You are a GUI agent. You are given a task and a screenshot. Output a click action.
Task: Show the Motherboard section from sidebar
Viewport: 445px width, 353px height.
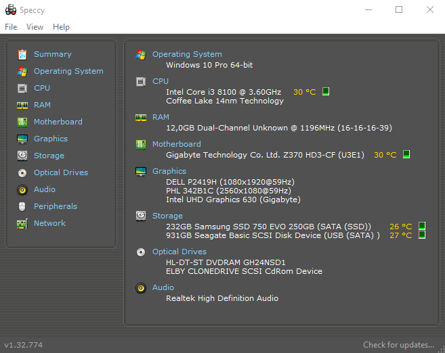pos(58,122)
